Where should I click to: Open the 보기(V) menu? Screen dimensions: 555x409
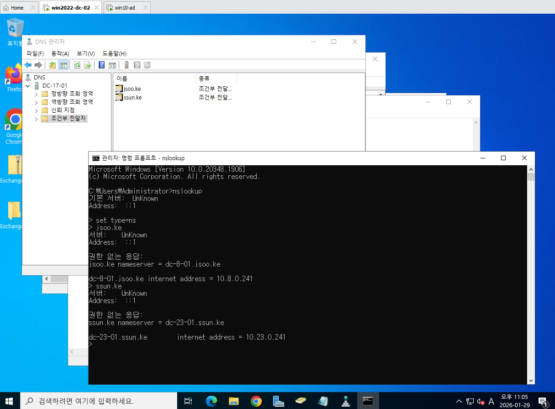pyautogui.click(x=86, y=53)
